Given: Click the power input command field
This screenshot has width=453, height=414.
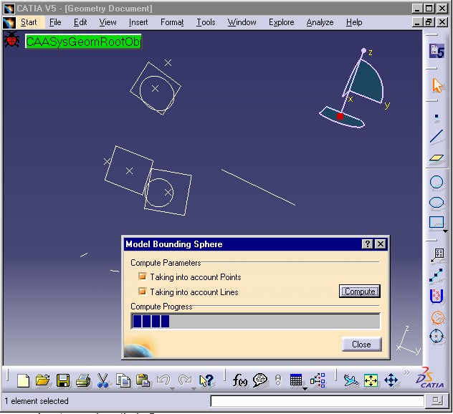Looking at the screenshot, I should tap(318, 401).
